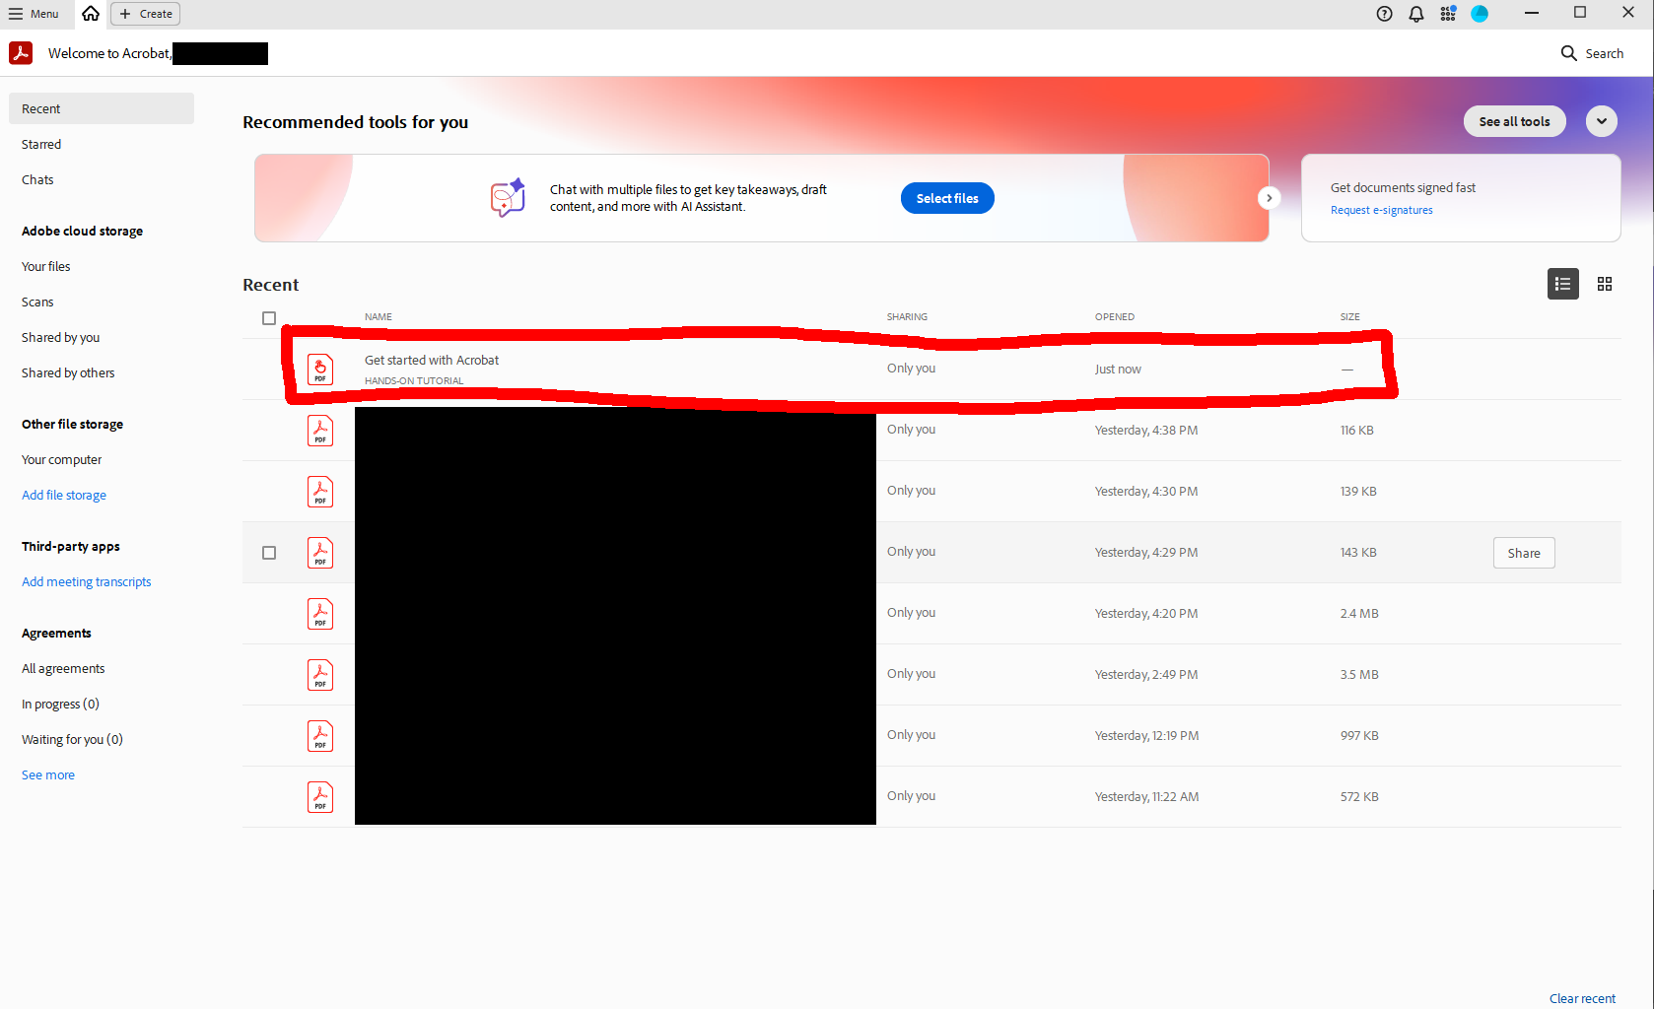
Task: Open the Search icon at top right
Action: tap(1568, 53)
